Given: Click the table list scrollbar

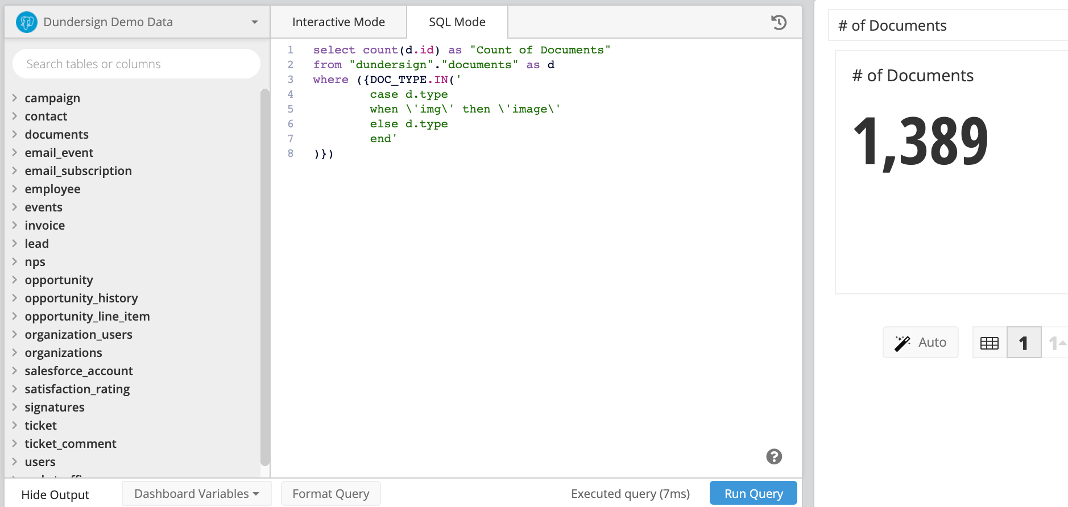Looking at the screenshot, I should [x=264, y=277].
